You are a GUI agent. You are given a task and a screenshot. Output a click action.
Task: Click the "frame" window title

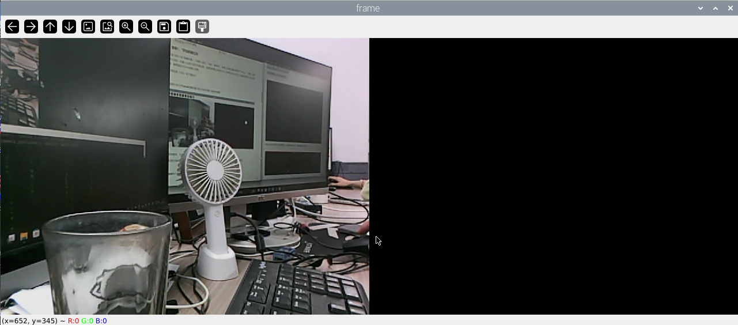pyautogui.click(x=368, y=8)
